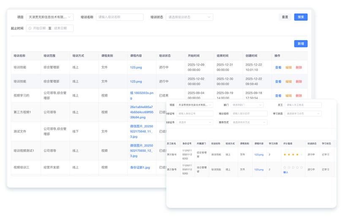Open the 排序方式 sorting dropdown

(248, 123)
